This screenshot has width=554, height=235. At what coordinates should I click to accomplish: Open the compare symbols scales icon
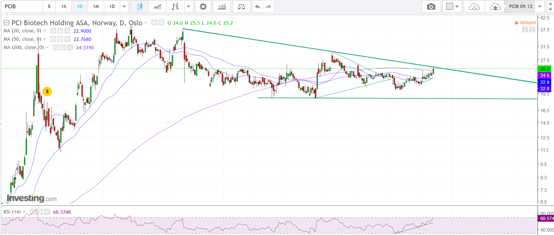241,6
